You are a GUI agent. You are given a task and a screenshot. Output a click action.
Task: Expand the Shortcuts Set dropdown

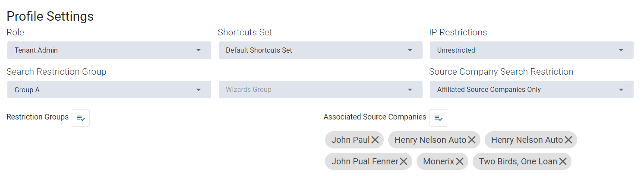(x=321, y=50)
